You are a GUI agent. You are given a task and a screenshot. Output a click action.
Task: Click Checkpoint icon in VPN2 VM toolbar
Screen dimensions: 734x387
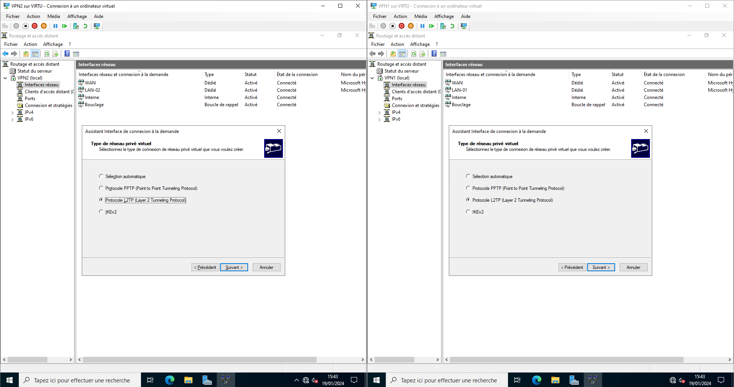pos(76,26)
